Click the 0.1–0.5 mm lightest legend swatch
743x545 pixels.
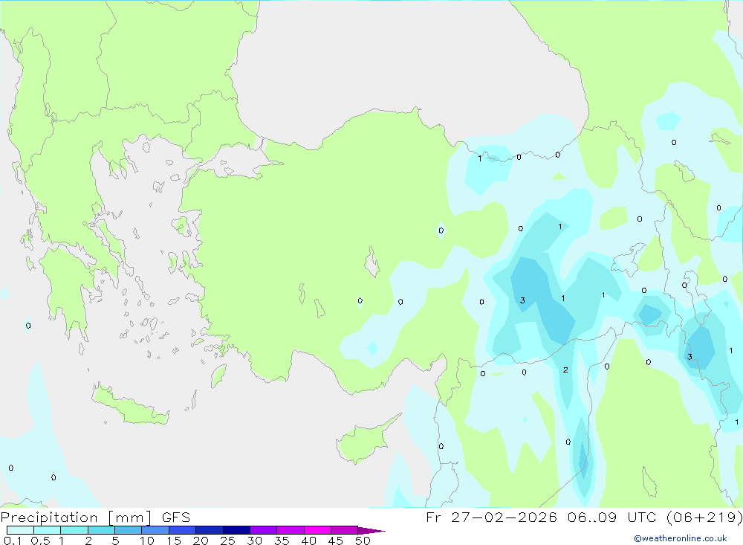tap(20, 530)
